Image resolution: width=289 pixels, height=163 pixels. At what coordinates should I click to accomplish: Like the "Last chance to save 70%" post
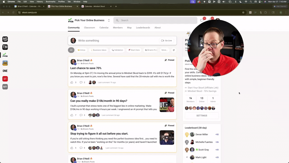72,82
